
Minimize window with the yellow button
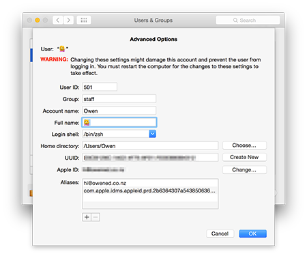pyautogui.click(x=38, y=20)
